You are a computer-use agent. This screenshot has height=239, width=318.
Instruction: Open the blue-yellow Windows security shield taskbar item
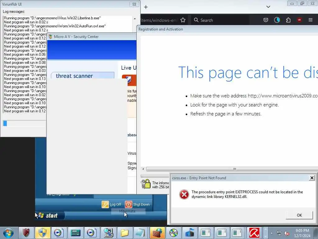click(x=43, y=233)
